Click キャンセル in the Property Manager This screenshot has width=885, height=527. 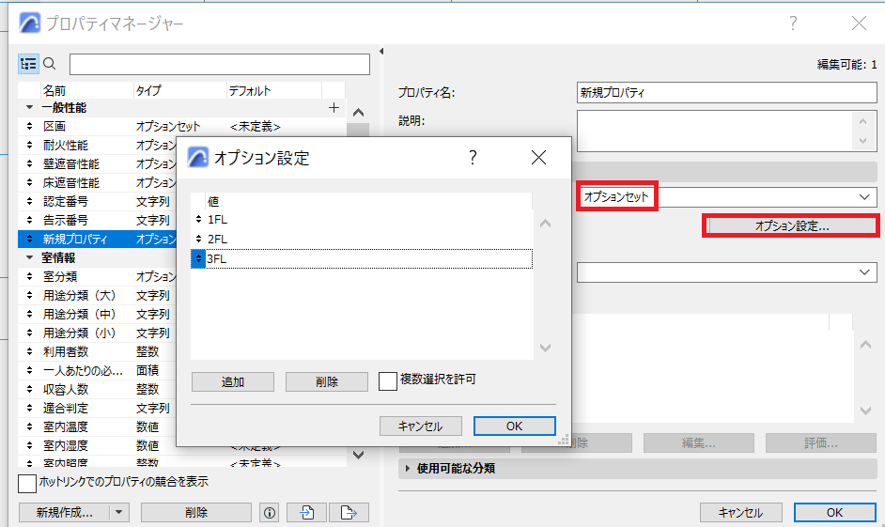(741, 512)
